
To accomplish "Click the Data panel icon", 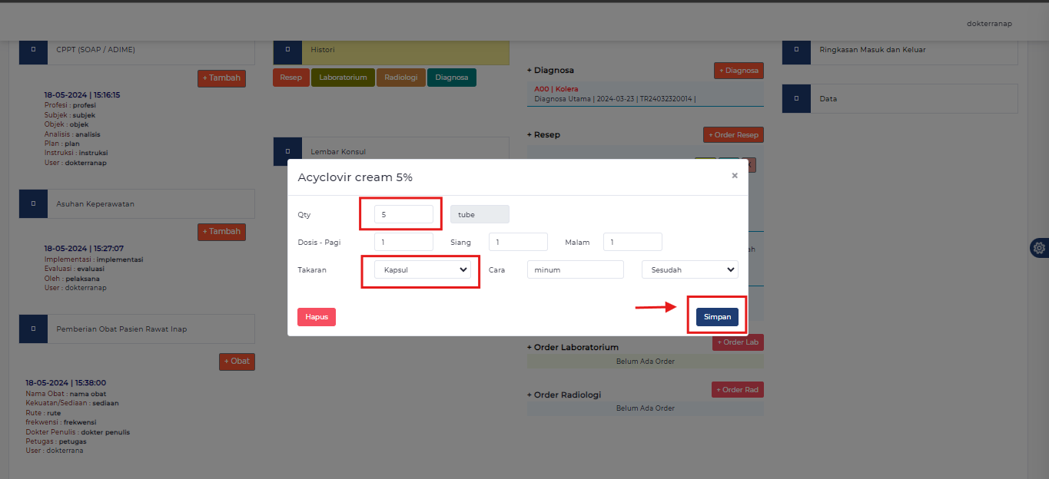I will point(796,98).
